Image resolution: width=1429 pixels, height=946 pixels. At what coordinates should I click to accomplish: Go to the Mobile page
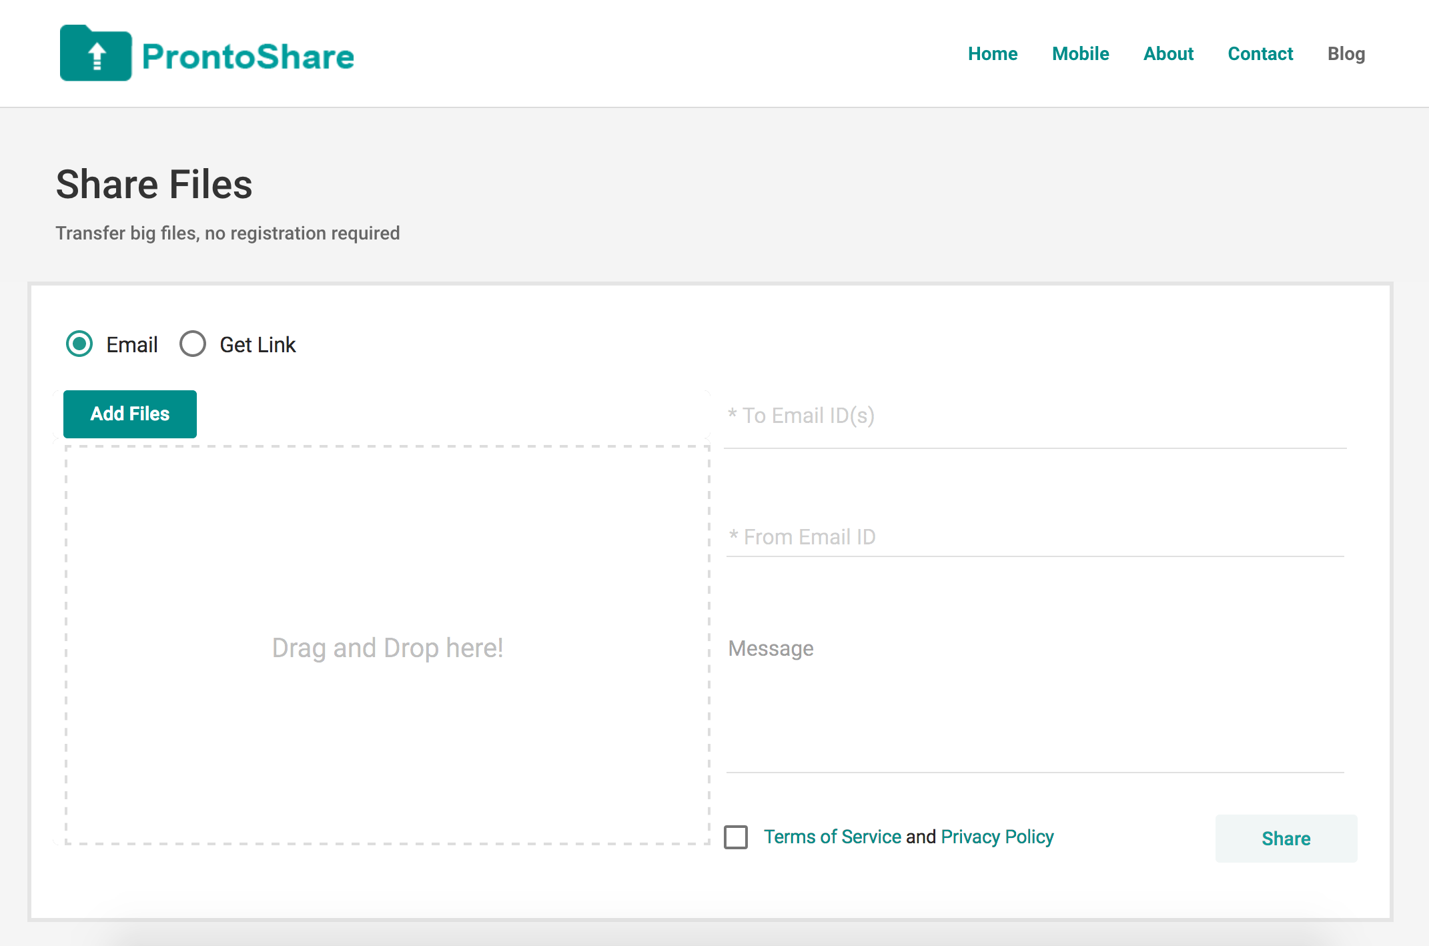pyautogui.click(x=1081, y=53)
